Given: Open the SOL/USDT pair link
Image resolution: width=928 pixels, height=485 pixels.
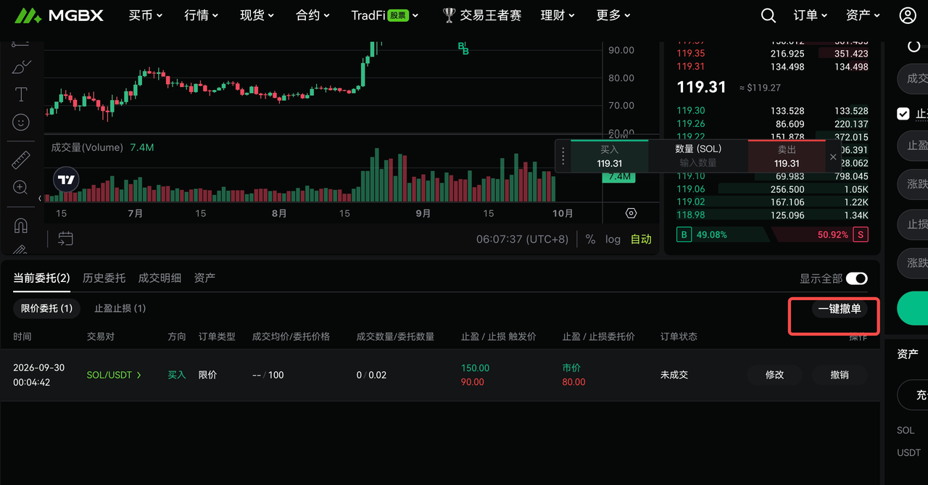Looking at the screenshot, I should tap(114, 375).
